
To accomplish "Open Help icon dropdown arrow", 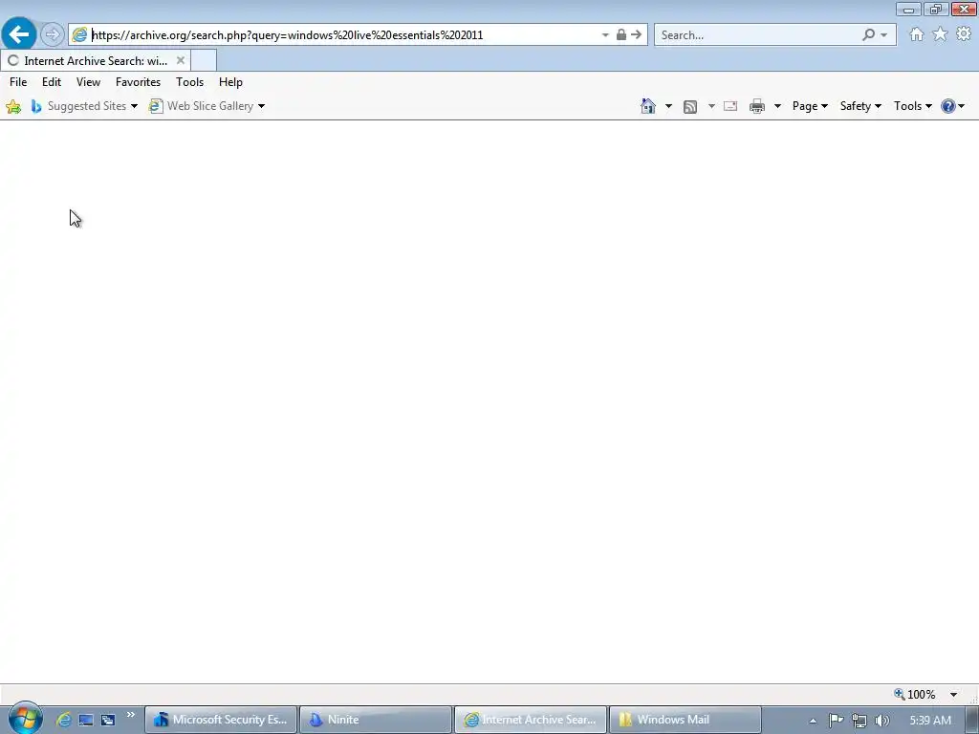I will (x=962, y=106).
